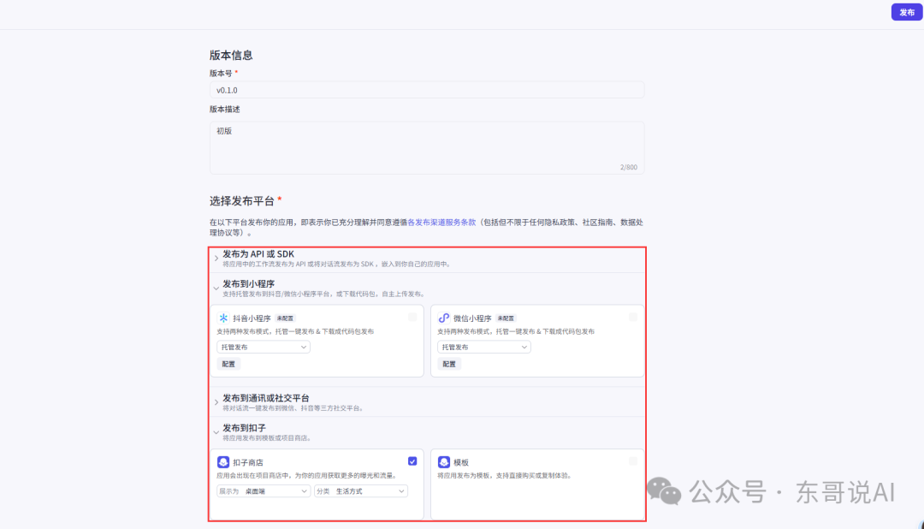Click the 模板 logo icon
The width and height of the screenshot is (924, 529).
pos(444,461)
